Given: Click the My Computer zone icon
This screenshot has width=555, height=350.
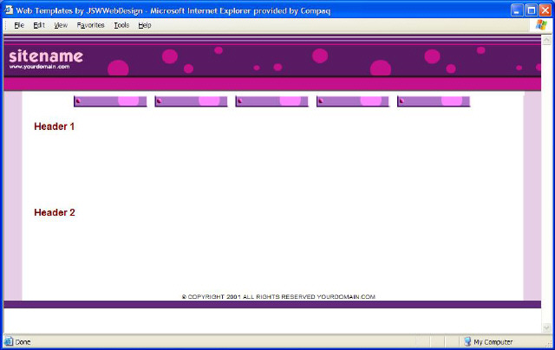Looking at the screenshot, I should tap(467, 342).
